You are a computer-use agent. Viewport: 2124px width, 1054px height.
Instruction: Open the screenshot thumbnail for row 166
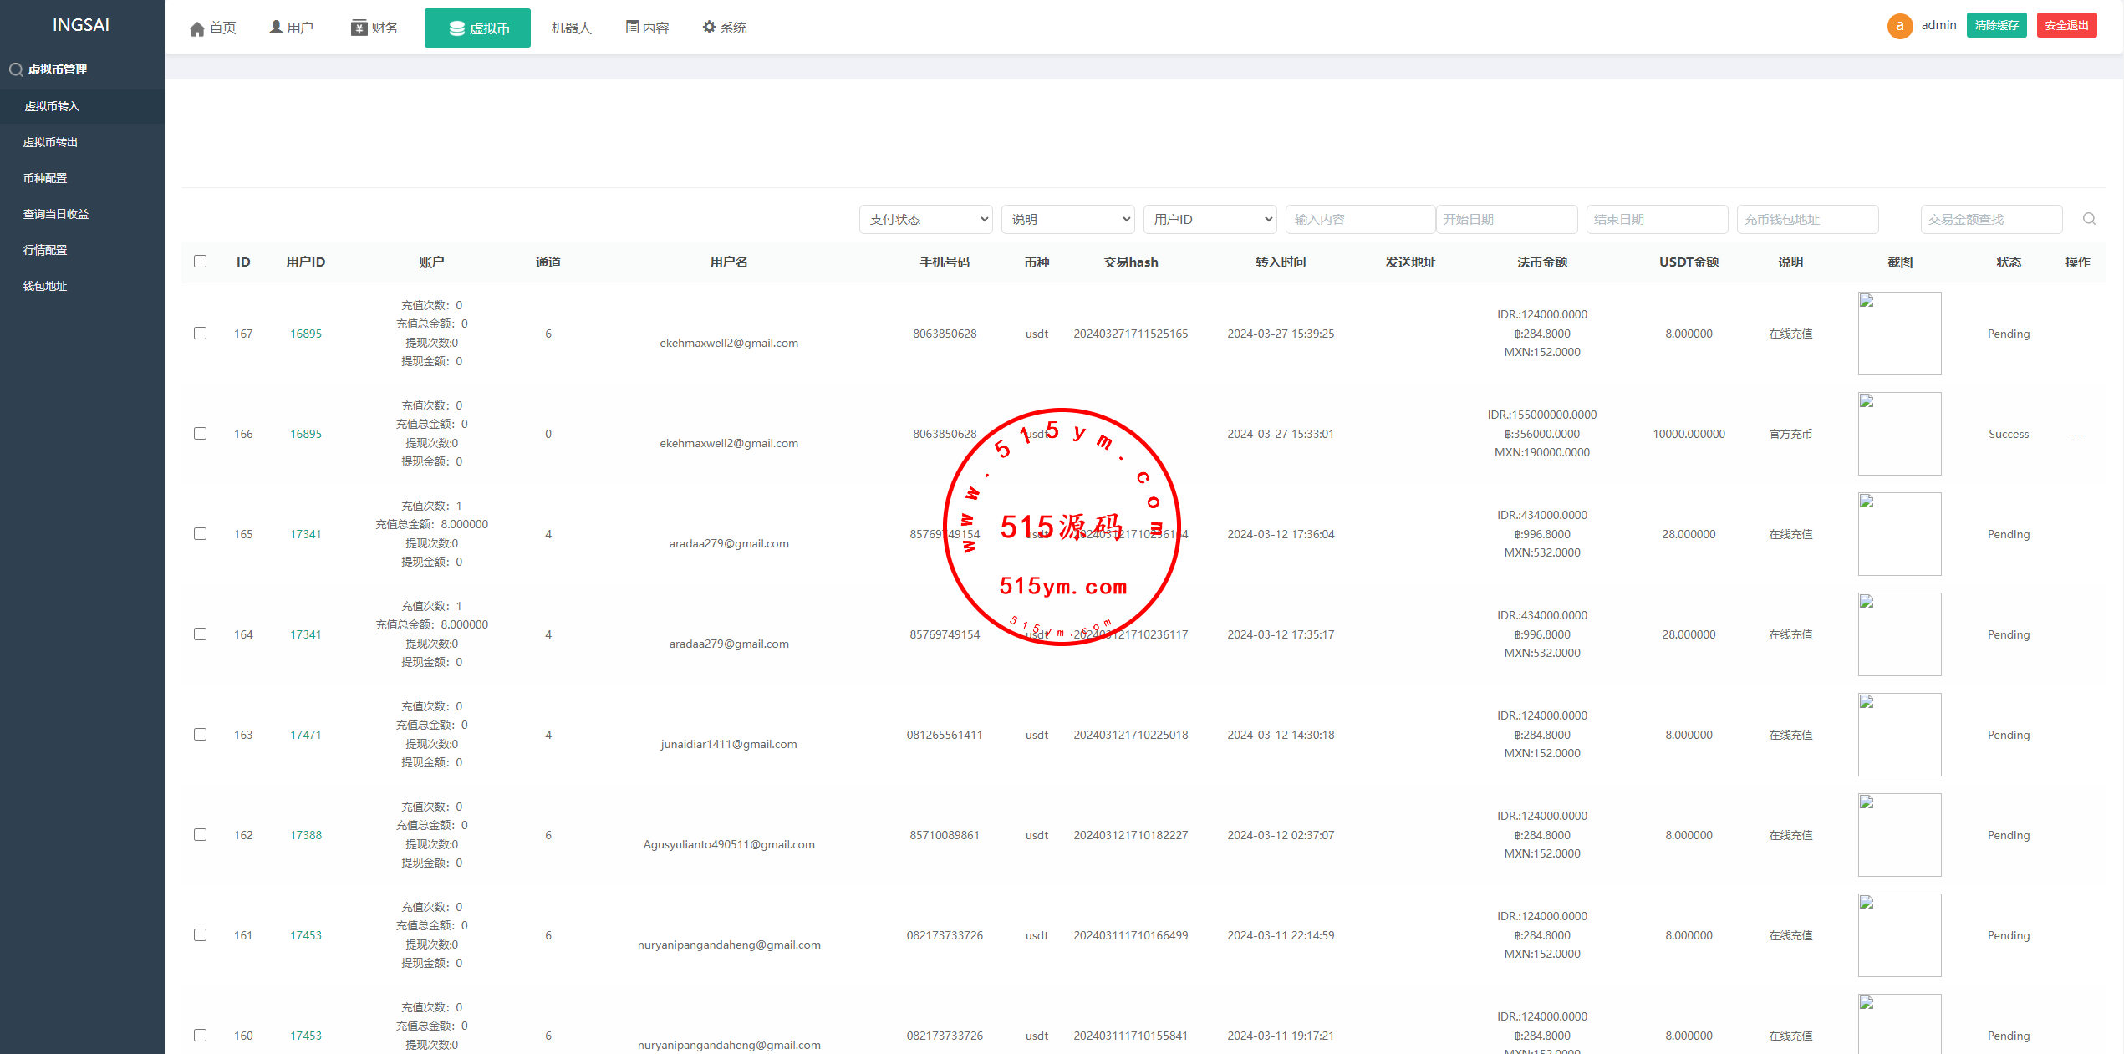click(x=1899, y=434)
